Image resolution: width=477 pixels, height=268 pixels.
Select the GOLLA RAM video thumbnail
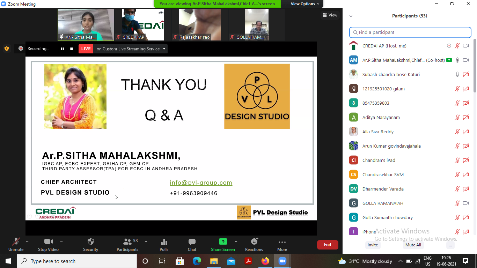coord(256,25)
